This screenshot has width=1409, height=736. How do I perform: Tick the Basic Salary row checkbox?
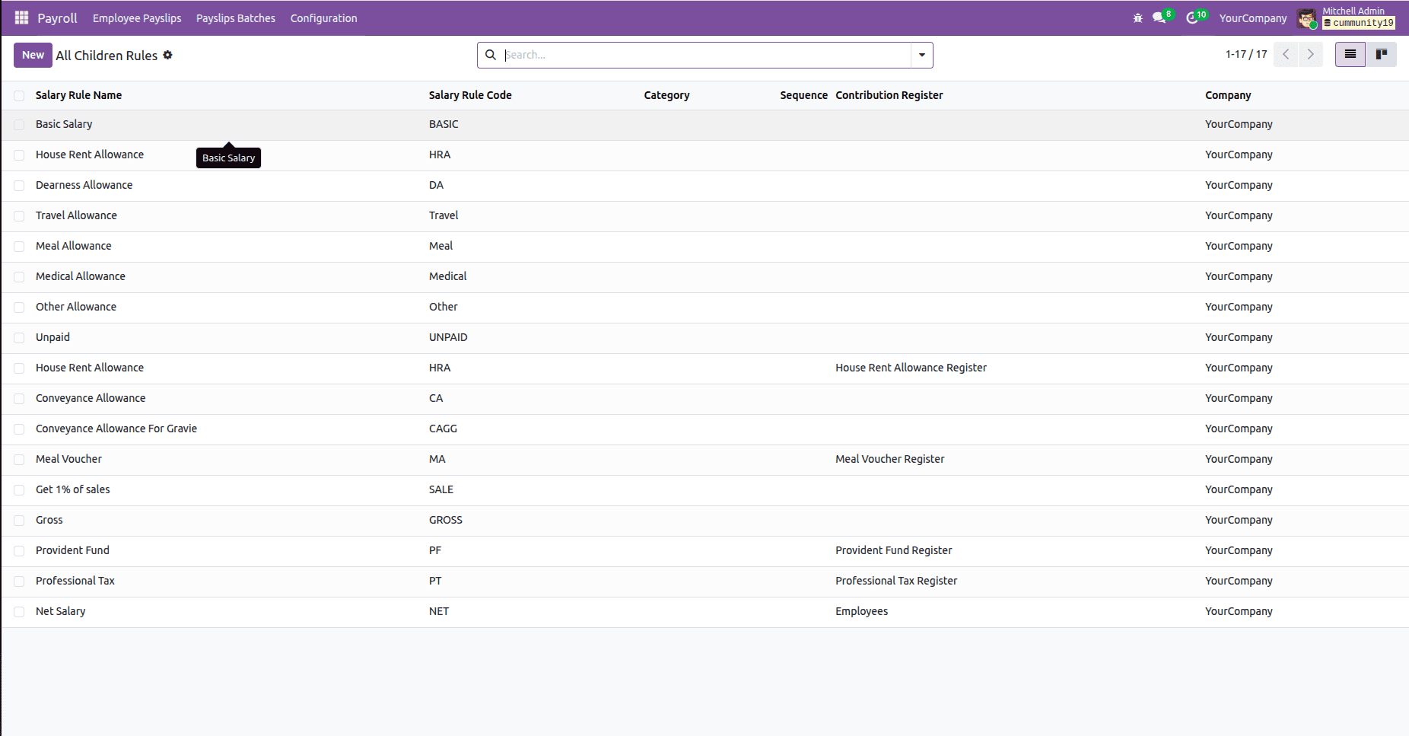pos(19,125)
